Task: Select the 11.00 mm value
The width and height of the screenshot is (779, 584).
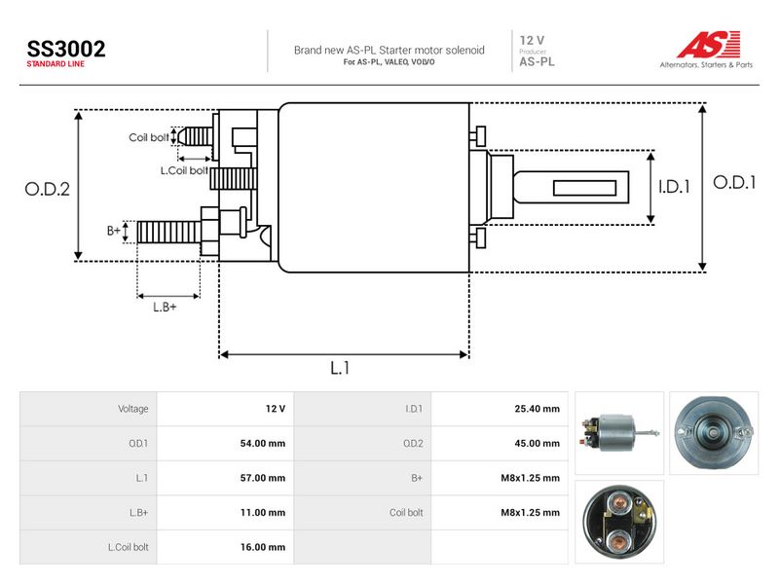Action: tap(263, 513)
